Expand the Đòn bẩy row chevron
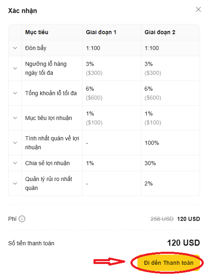 15,48
